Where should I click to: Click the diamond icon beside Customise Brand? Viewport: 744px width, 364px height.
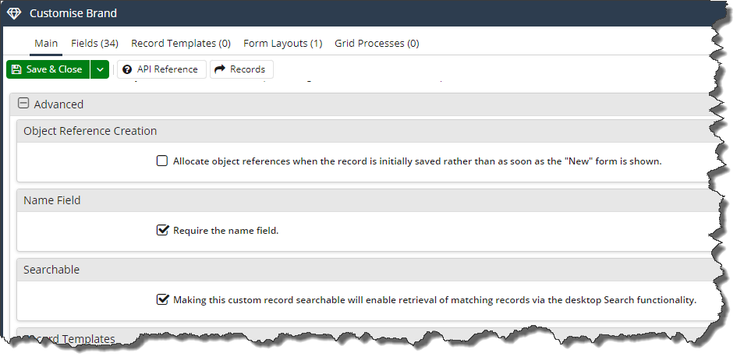click(x=14, y=13)
